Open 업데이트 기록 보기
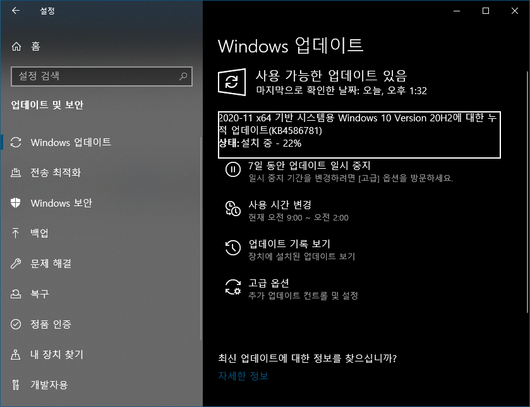 (x=289, y=244)
